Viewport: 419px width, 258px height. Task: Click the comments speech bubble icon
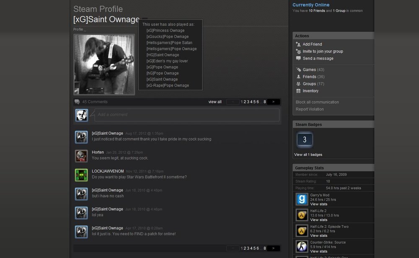point(77,102)
